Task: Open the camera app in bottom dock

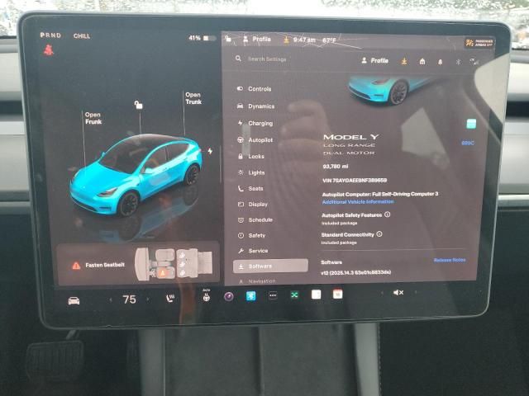Action: (229, 296)
